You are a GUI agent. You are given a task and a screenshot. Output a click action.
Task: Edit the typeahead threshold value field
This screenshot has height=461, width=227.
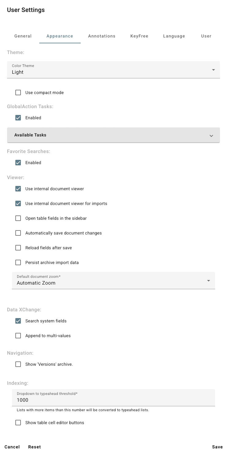coord(113,400)
